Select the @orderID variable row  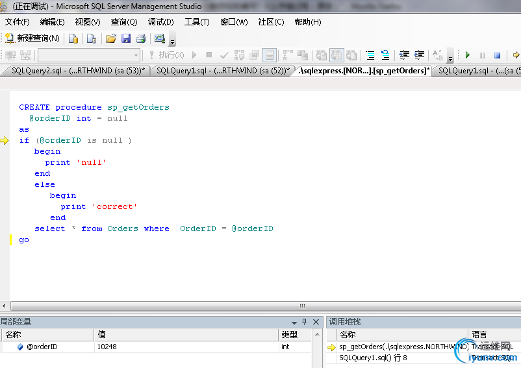[x=156, y=347]
